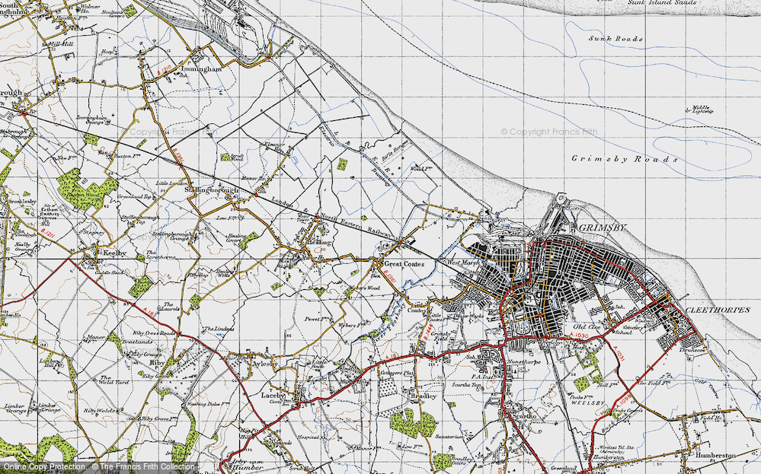Click the 'Grimsby Roads' sea label
The image size is (761, 474).
(625, 158)
